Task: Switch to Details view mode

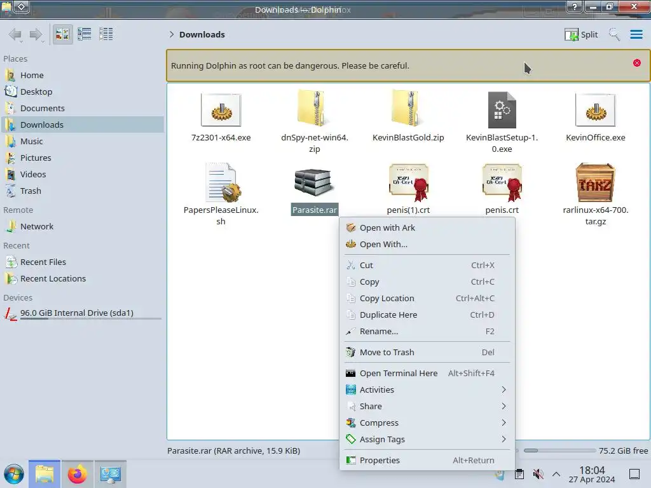Action: tap(106, 34)
